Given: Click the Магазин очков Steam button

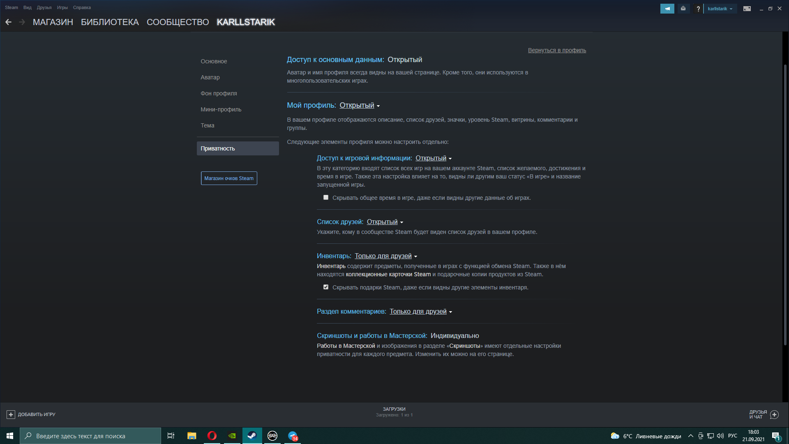Looking at the screenshot, I should 229,178.
